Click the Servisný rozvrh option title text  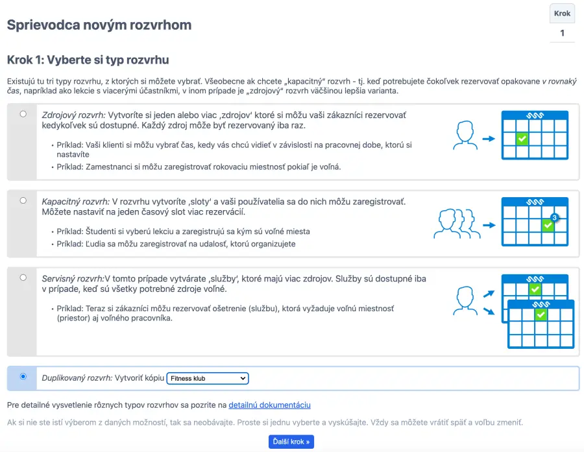[73, 279]
